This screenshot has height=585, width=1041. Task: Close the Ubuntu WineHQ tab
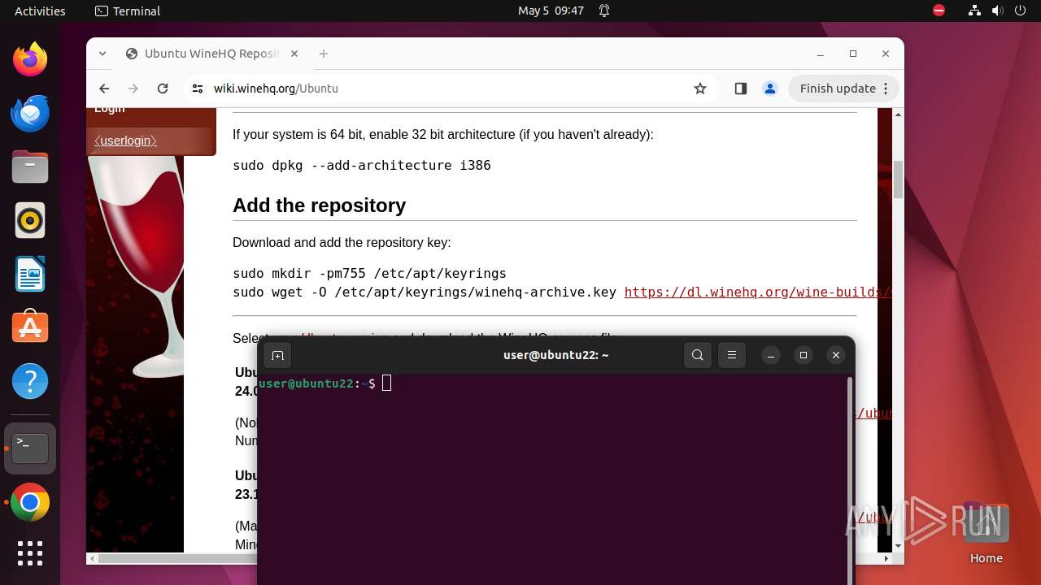294,54
